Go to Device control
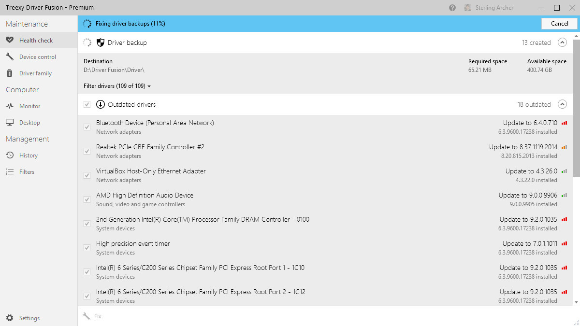 coord(39,57)
